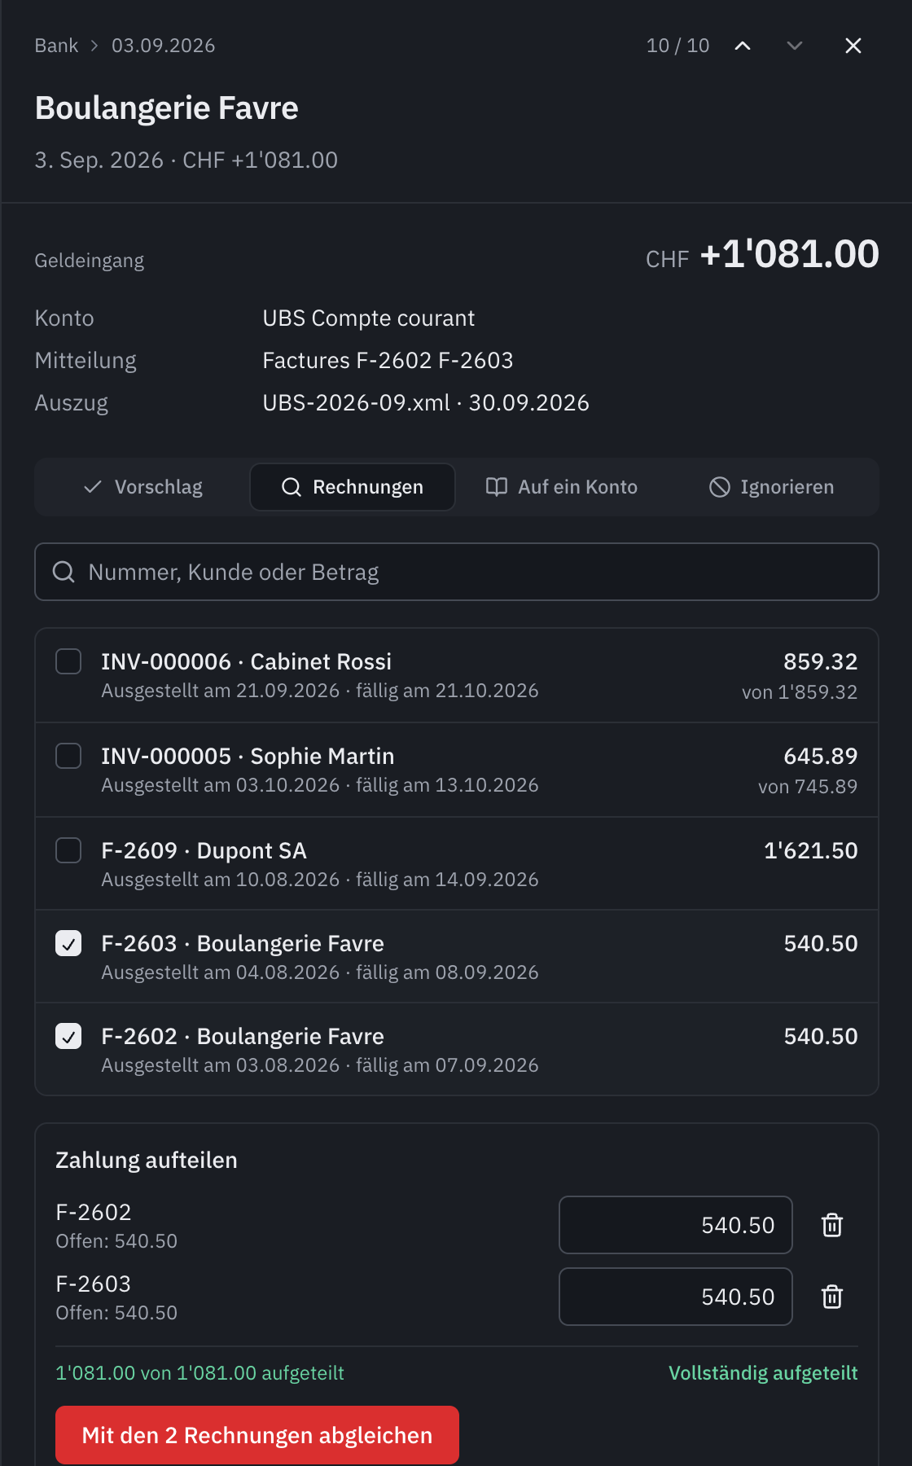Choose the Auf ein Konto tab
The width and height of the screenshot is (912, 1466).
[x=562, y=487]
